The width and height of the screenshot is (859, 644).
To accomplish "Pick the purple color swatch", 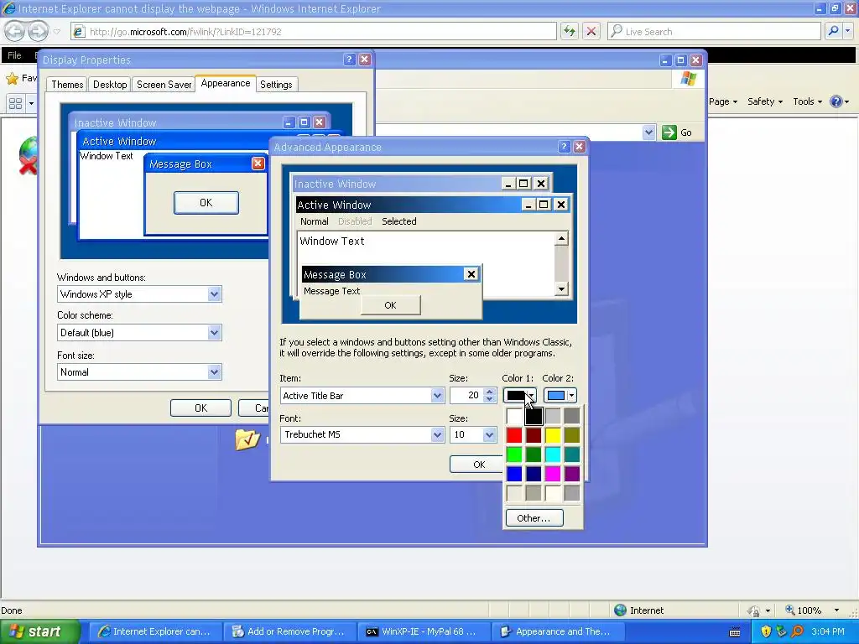I will pos(572,474).
